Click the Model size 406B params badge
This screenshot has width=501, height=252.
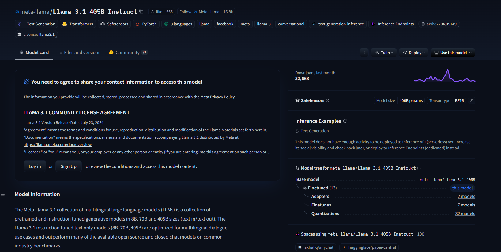click(399, 100)
